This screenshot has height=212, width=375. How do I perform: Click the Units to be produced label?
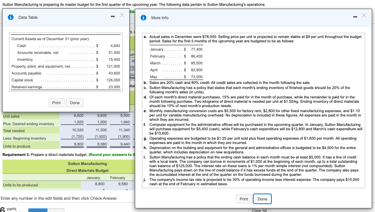(x=20, y=185)
